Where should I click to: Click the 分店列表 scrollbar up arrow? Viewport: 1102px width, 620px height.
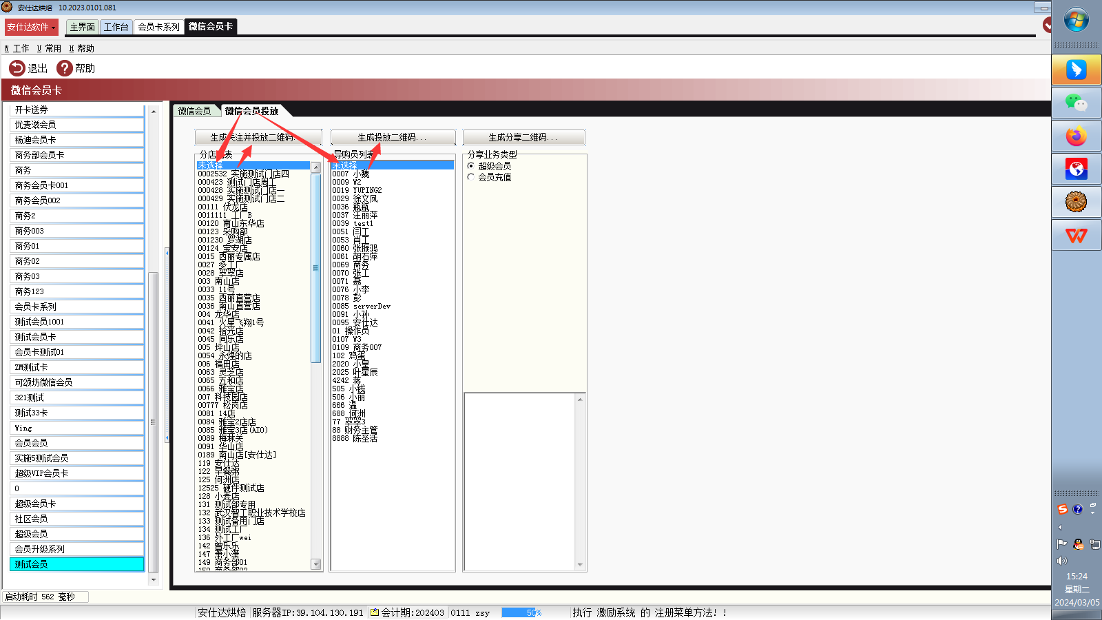click(316, 167)
